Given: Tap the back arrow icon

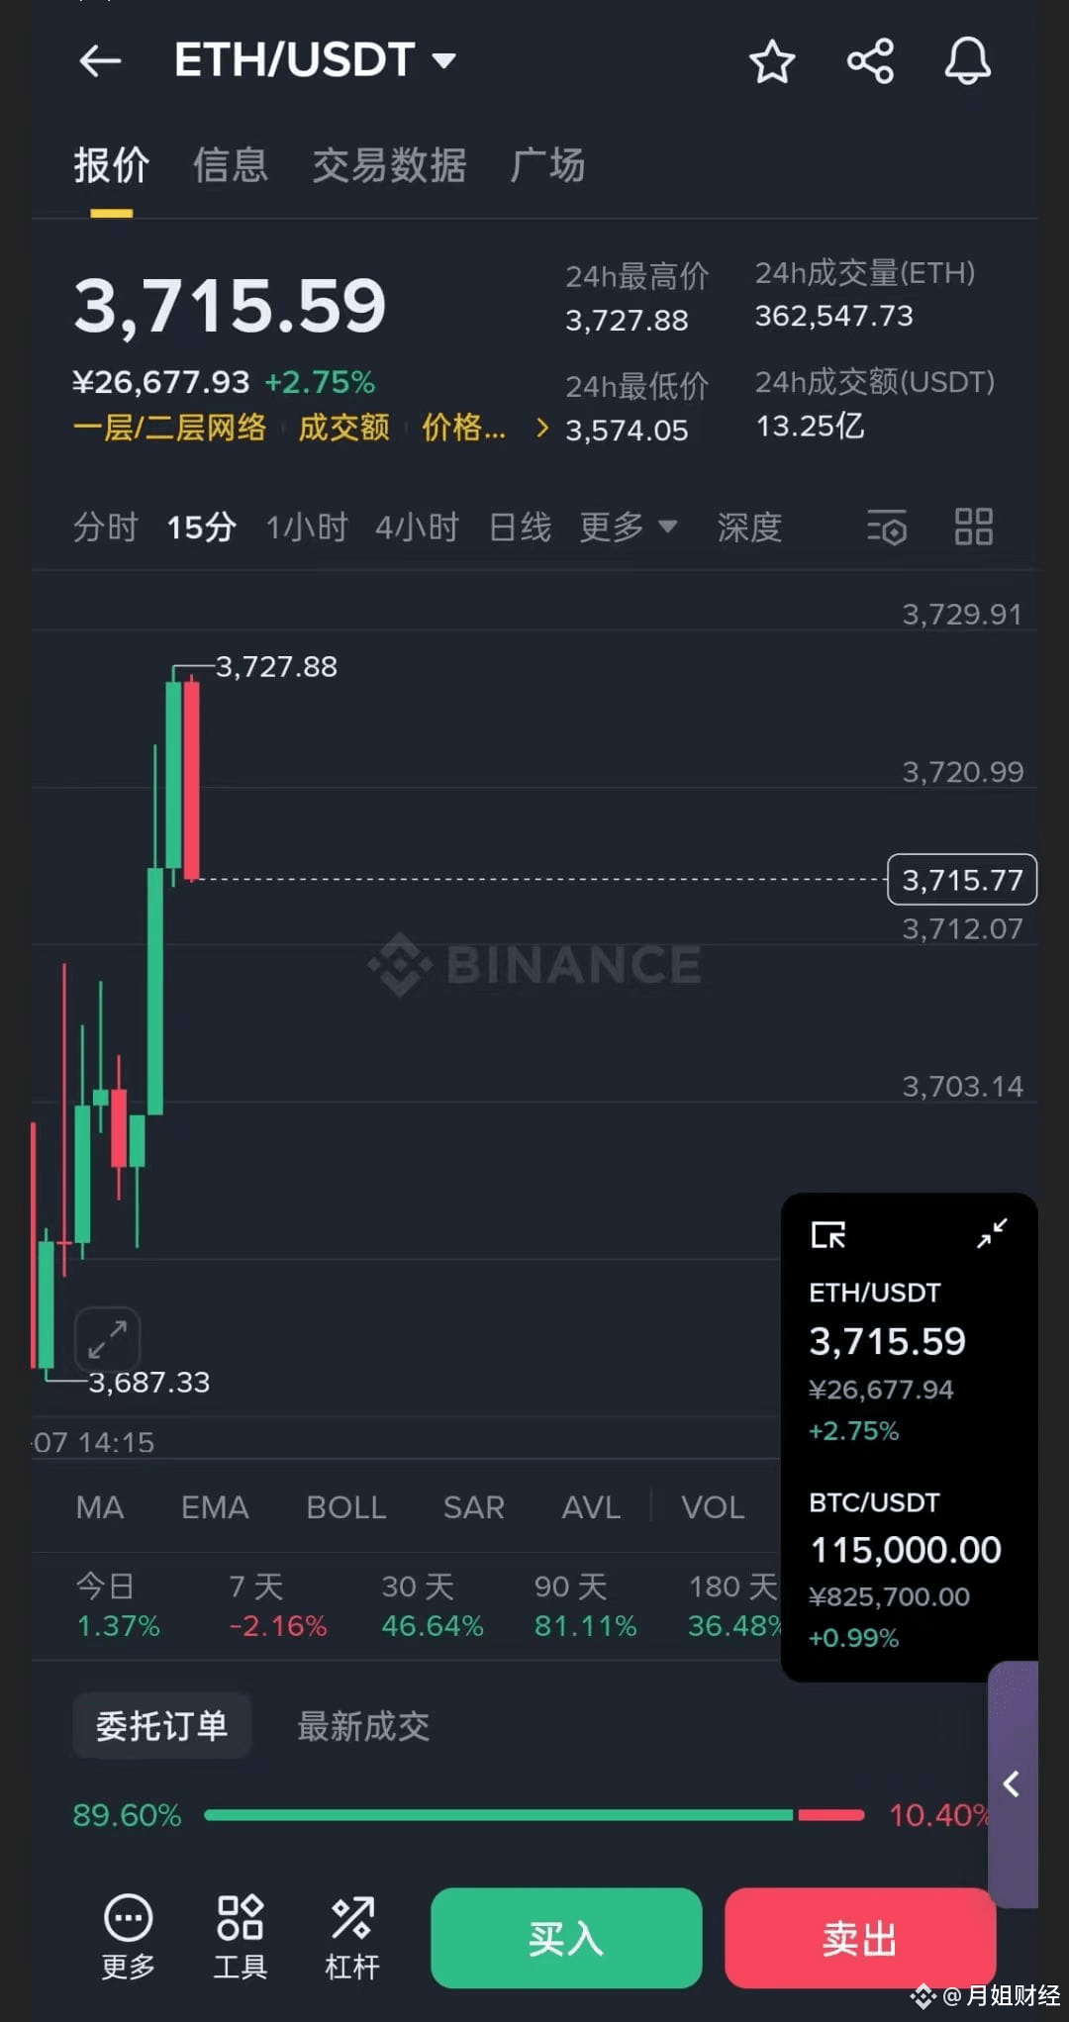Looking at the screenshot, I should tap(100, 60).
